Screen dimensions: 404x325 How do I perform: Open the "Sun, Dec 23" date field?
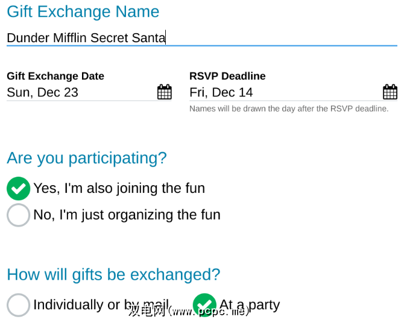(43, 92)
